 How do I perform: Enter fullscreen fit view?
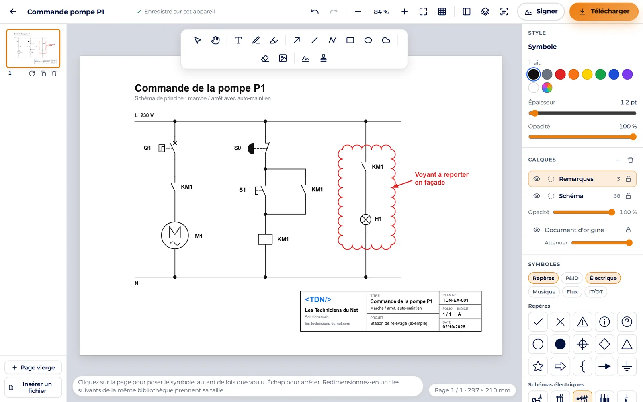click(x=423, y=12)
